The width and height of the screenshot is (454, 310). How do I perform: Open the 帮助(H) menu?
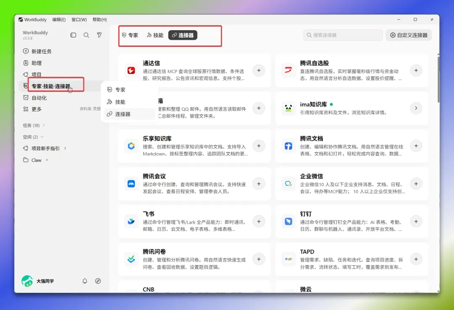(100, 20)
